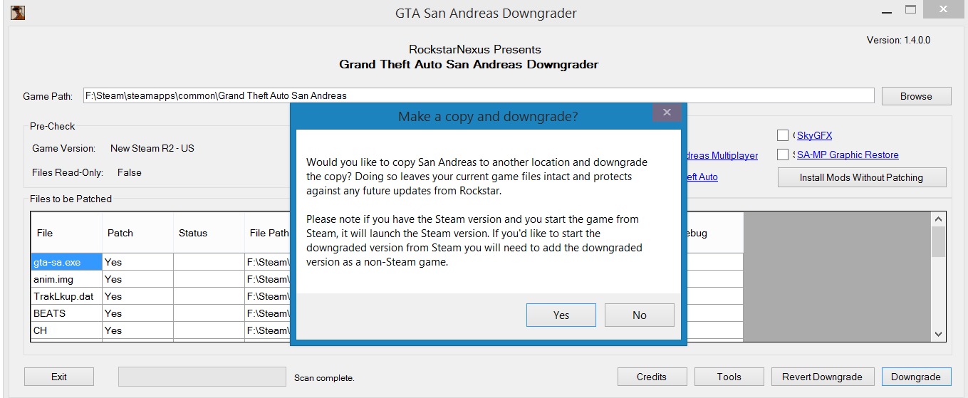Click the Game Path input field
Viewport: 968px width, 398px height.
(x=478, y=95)
